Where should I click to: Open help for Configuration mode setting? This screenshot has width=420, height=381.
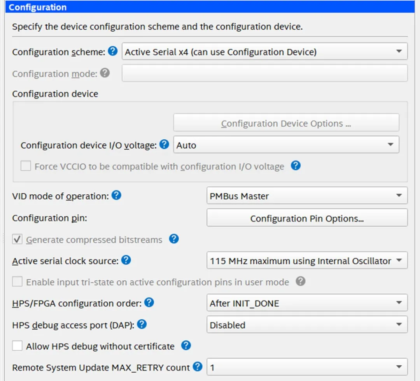coord(104,73)
